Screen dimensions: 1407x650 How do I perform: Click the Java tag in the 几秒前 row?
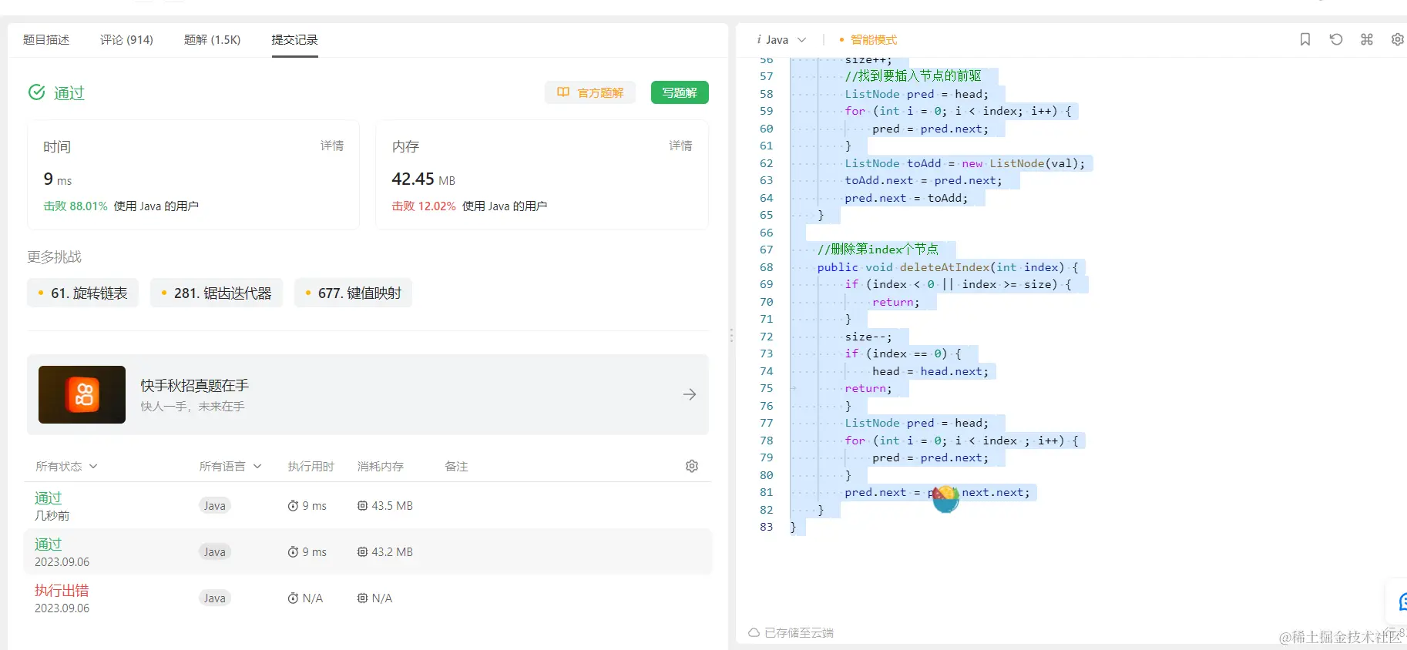click(x=214, y=506)
